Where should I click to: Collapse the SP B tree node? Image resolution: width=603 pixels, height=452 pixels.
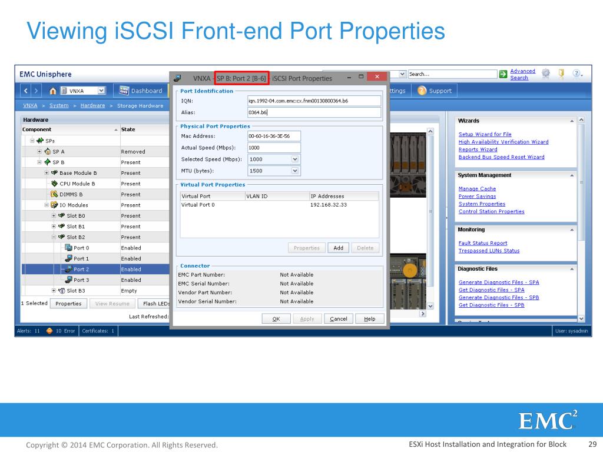tap(39, 162)
